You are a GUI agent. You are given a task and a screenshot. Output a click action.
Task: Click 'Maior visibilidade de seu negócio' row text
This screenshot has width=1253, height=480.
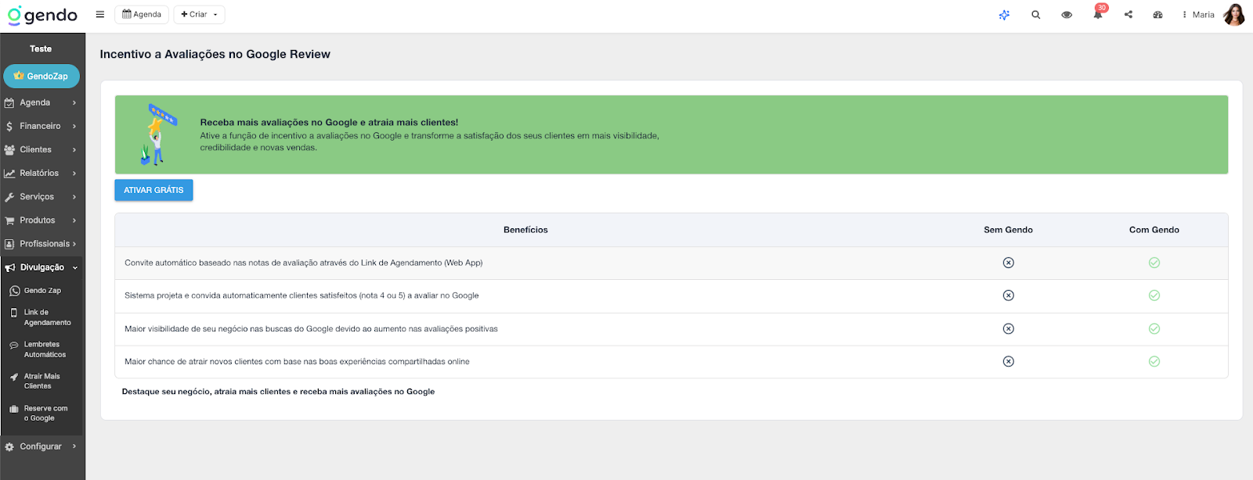[311, 328]
